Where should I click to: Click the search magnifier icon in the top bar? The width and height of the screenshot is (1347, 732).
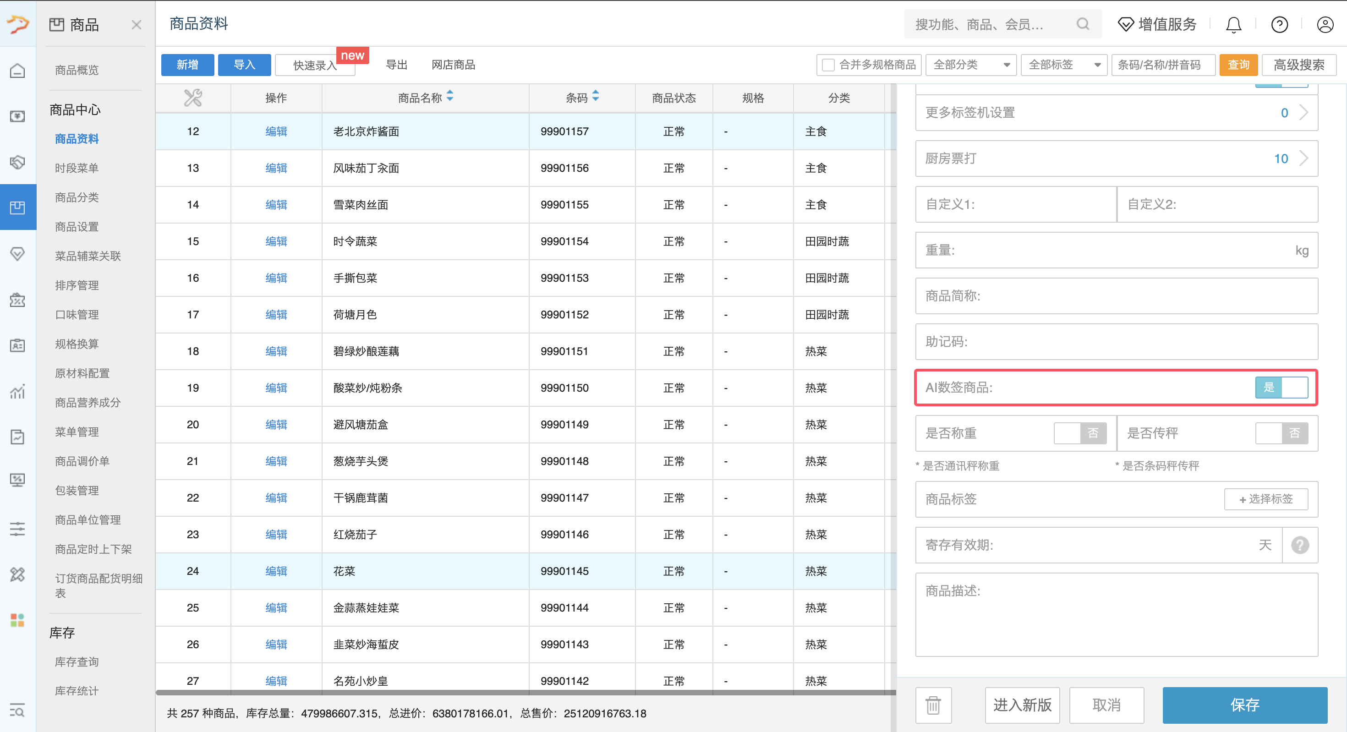point(1083,24)
